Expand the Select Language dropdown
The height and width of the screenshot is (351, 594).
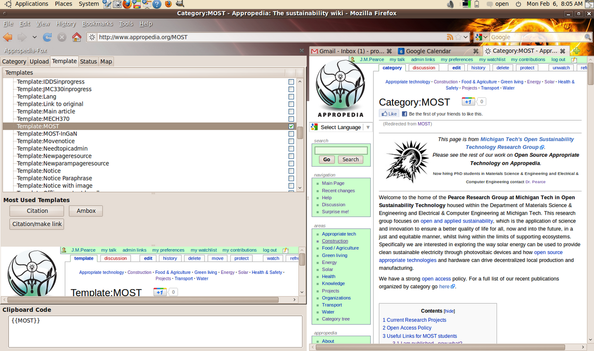[x=368, y=127]
